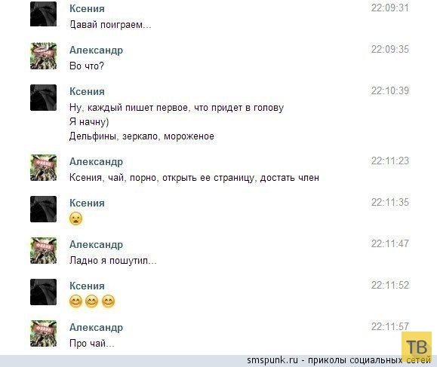Viewport: 437px width, 367px height.
Task: Open Ксения name link at 22:09:31
Action: coord(87,8)
